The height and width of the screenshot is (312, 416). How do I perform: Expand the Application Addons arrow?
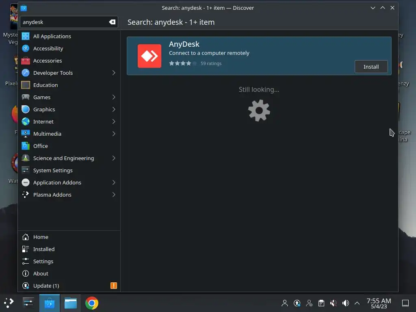114,182
